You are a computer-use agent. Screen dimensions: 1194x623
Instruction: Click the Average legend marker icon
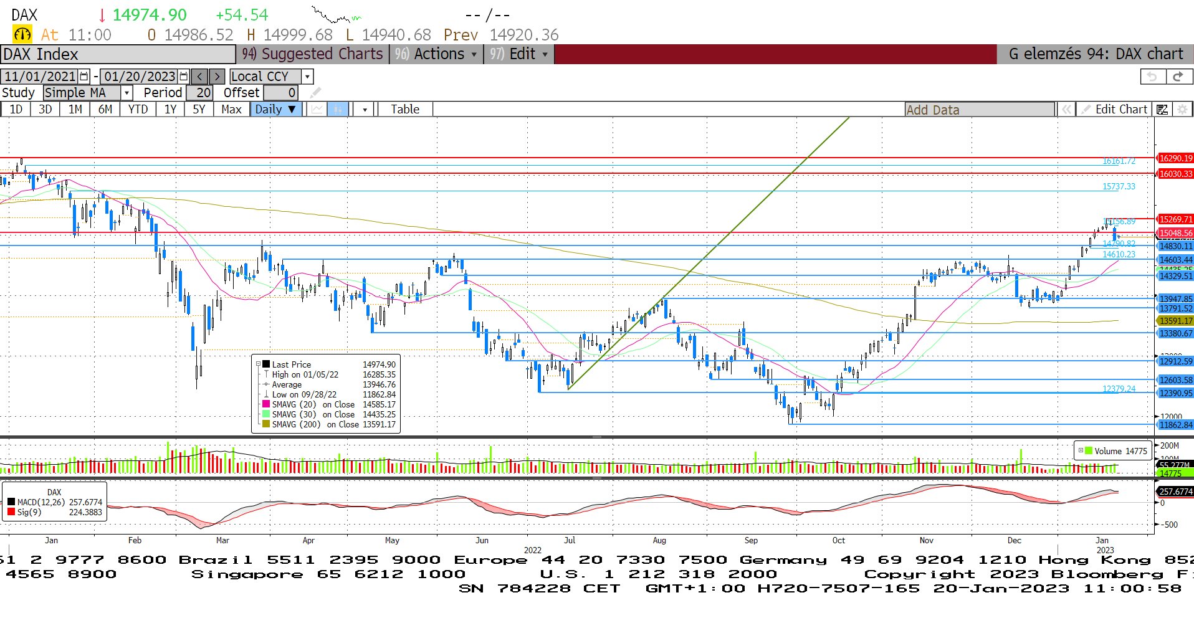[267, 384]
